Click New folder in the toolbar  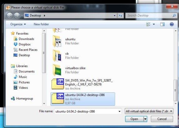pos(41,24)
